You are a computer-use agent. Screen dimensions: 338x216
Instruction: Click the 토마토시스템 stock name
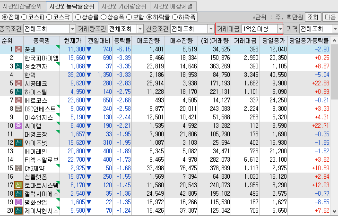pyautogui.click(x=42, y=185)
